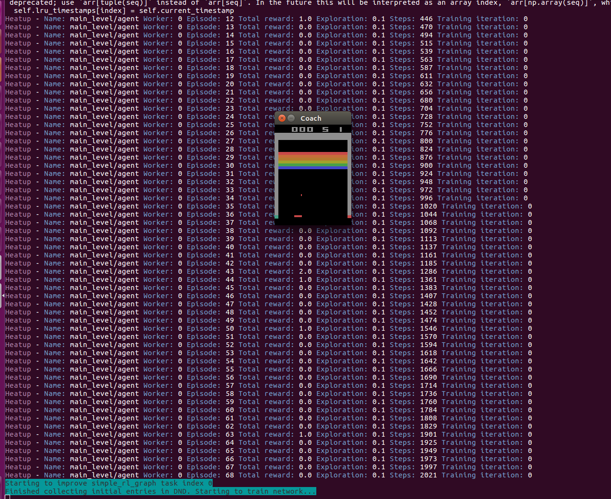The width and height of the screenshot is (611, 499).
Task: Click the rainbow brick wall in Coach window
Action: [x=313, y=161]
